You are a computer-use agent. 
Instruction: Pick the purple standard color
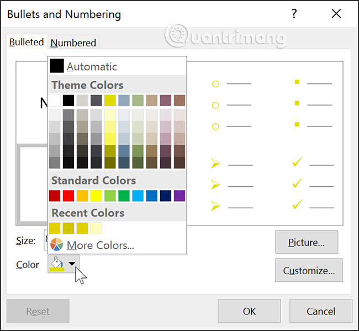coord(179,196)
